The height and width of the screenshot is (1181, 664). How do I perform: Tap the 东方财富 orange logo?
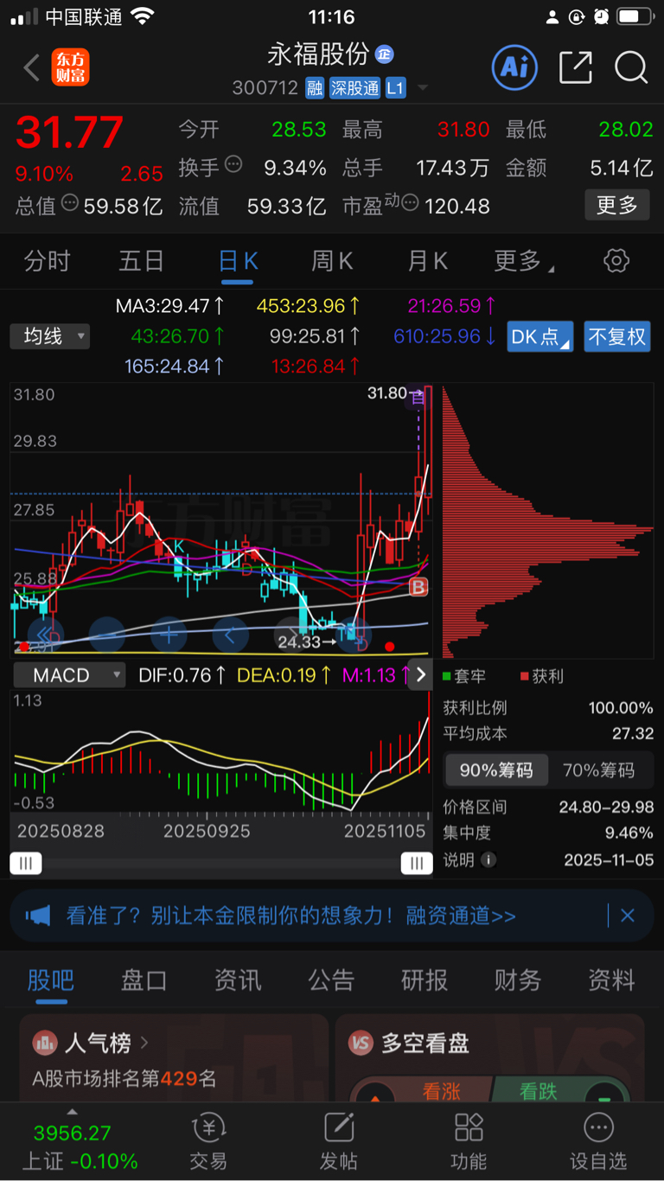(x=70, y=67)
